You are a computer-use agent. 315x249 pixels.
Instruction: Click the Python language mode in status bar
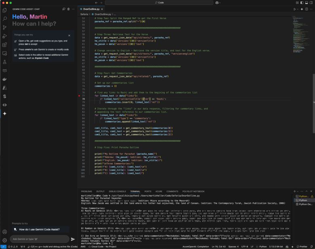click(262, 246)
